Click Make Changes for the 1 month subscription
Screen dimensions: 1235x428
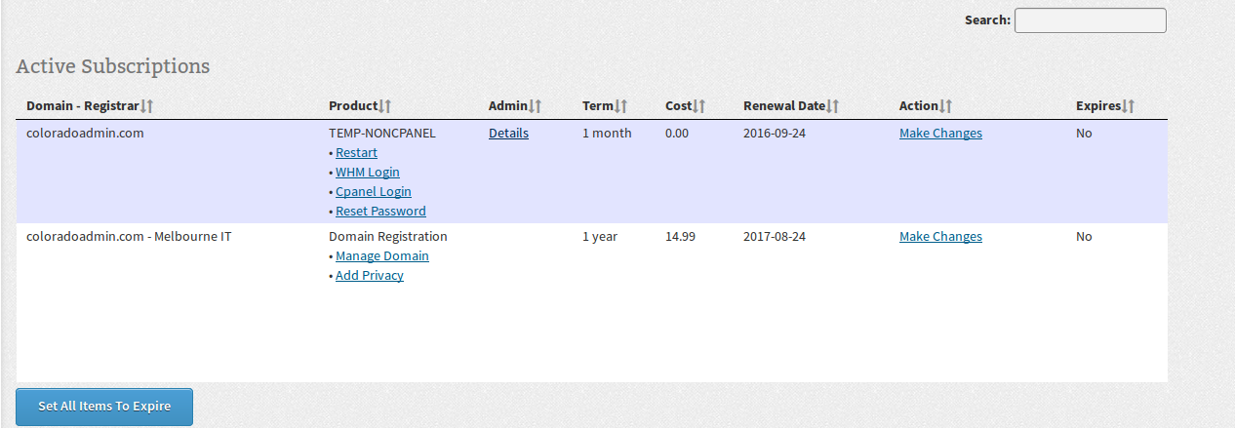[940, 134]
